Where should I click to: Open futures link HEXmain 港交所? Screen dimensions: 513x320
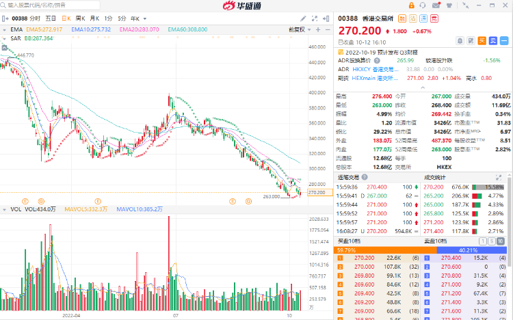click(375, 78)
